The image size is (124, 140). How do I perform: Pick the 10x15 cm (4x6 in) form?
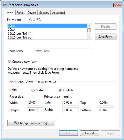point(47,34)
